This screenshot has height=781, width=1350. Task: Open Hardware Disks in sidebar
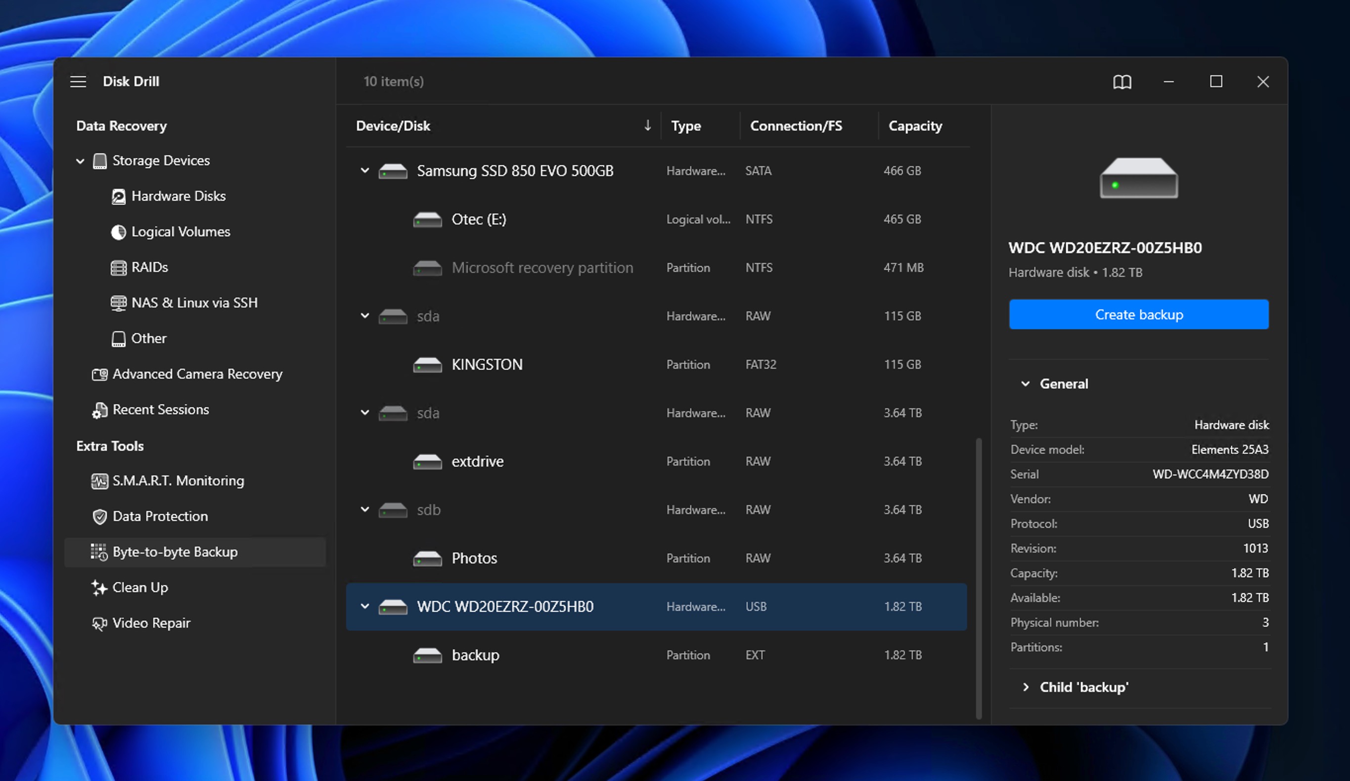[x=179, y=196]
